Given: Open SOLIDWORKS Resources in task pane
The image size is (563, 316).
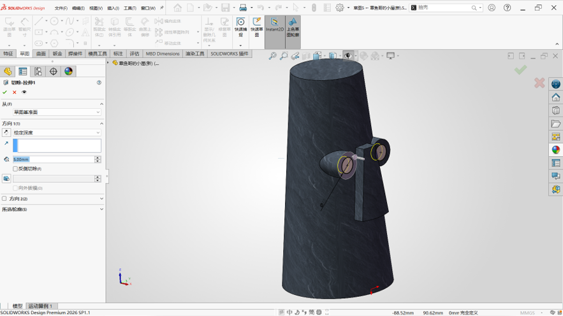Looking at the screenshot, I should point(556,84).
